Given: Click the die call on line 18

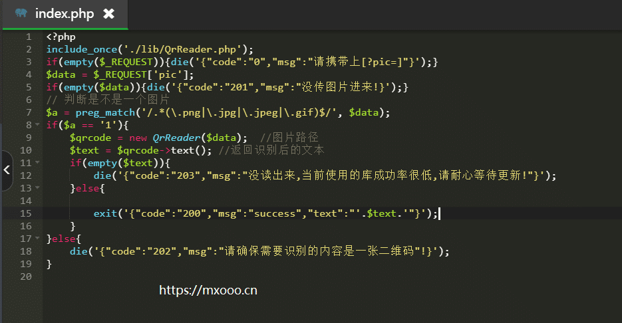Looking at the screenshot, I should point(78,251).
